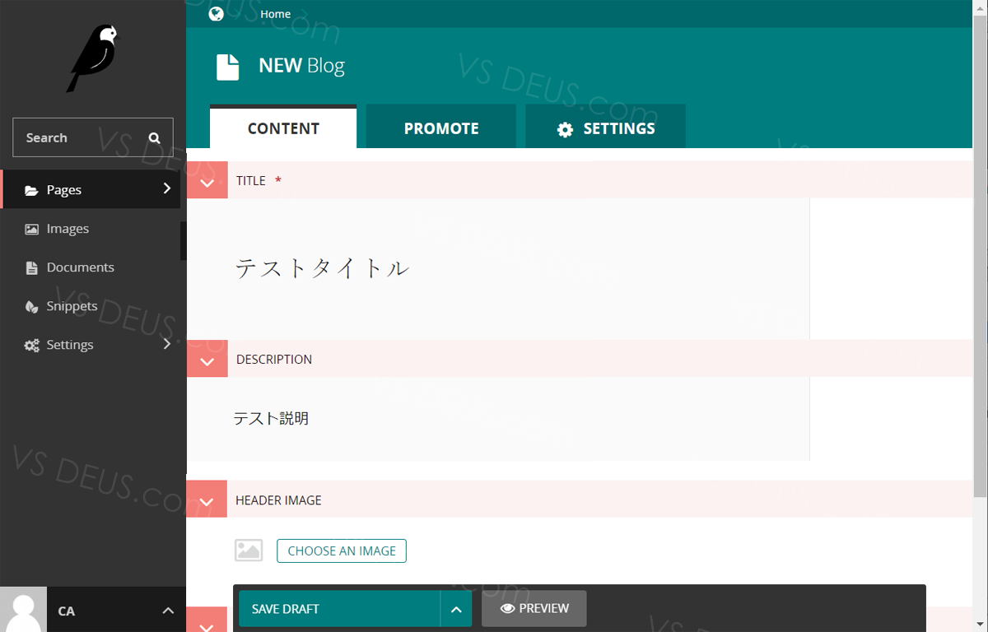
Task: Switch to the CONTENT tab
Action: 283,128
